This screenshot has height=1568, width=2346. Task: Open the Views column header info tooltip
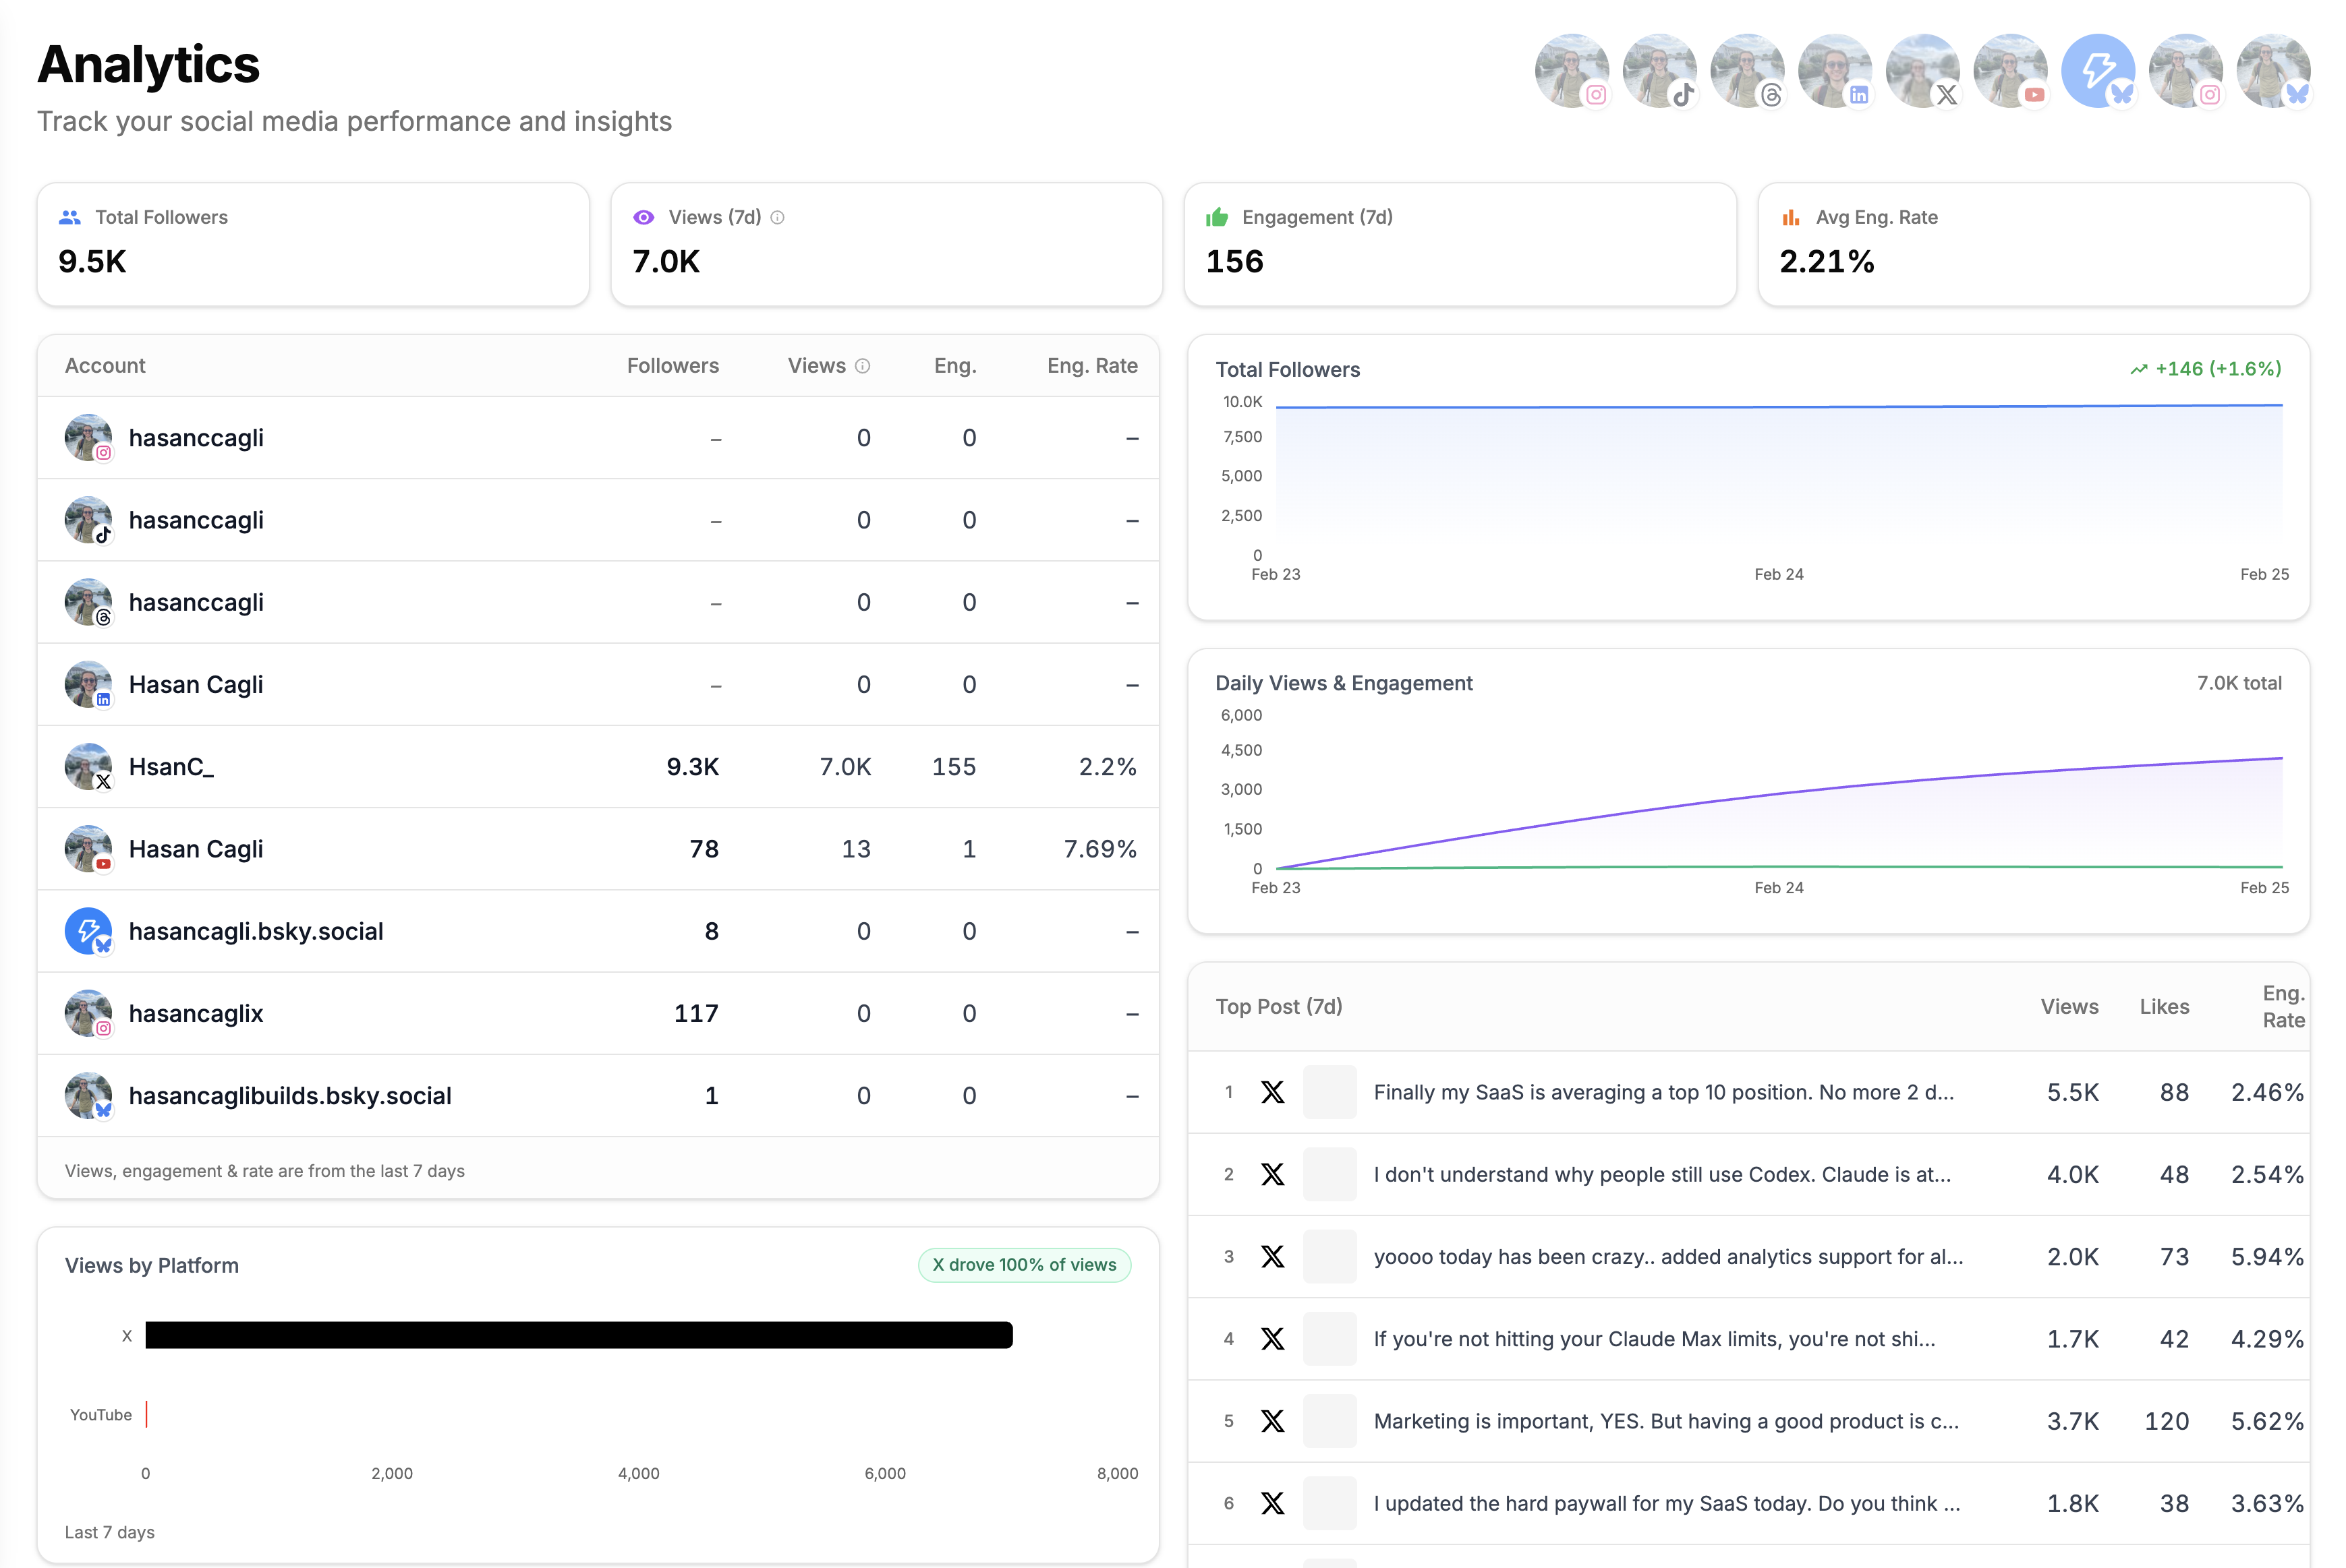(x=863, y=365)
